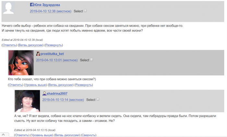Open prostitutka_ket's profile link
Viewport: 227px width, 137px height.
pyautogui.click(x=52, y=54)
